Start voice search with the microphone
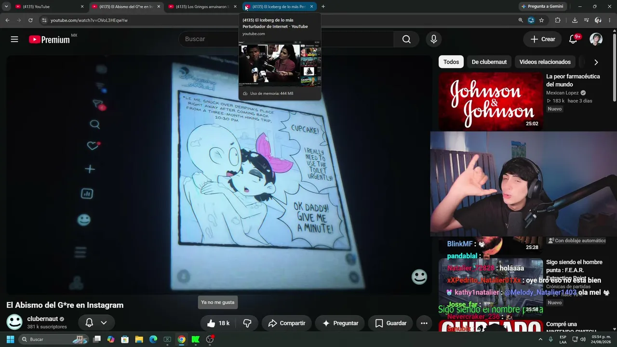This screenshot has height=347, width=617. [434, 40]
